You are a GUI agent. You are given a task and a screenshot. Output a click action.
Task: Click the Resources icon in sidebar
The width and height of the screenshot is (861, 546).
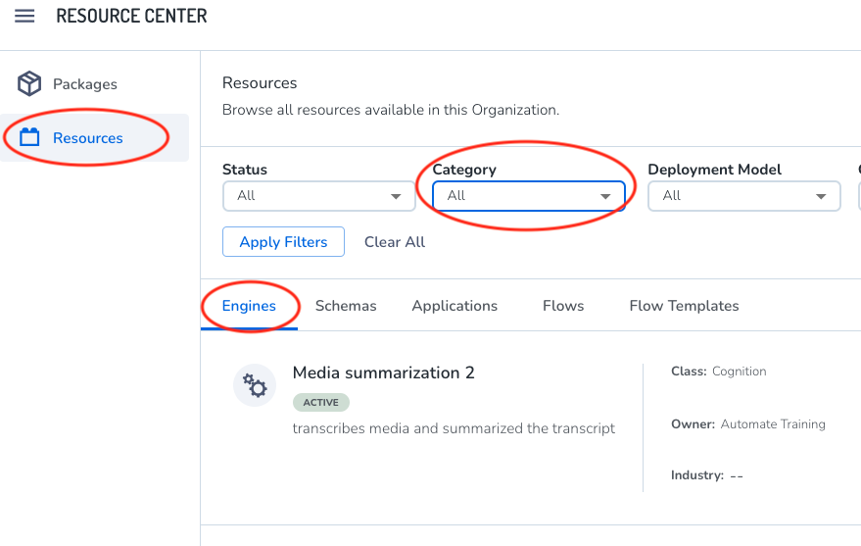coord(29,138)
